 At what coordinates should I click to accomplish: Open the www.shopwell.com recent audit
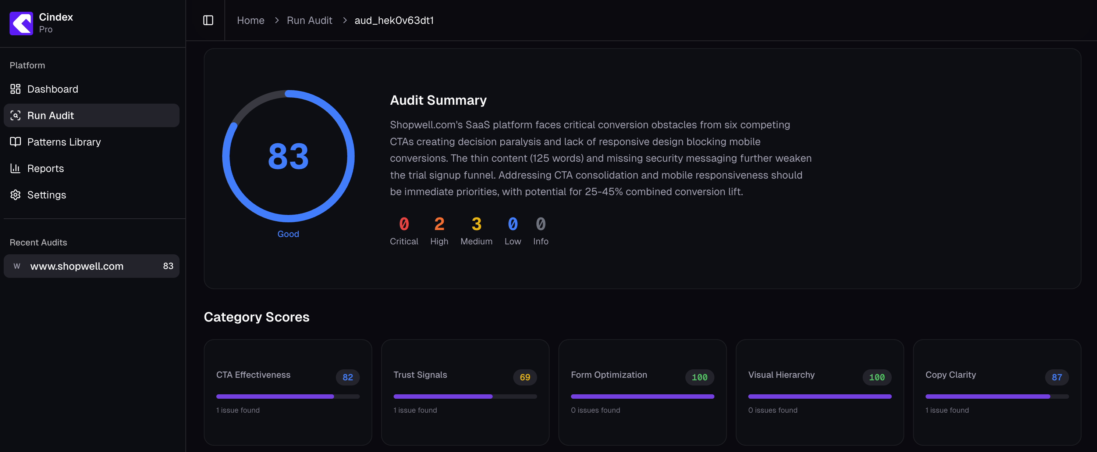coord(92,266)
